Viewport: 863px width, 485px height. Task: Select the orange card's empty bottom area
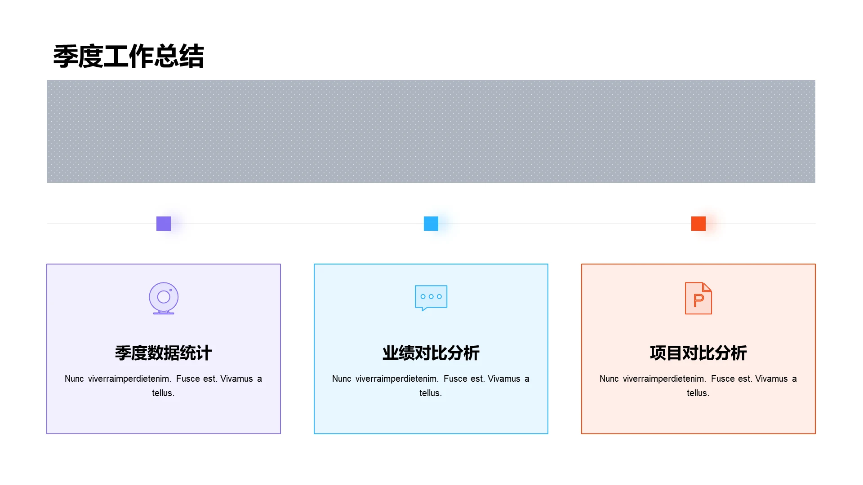(698, 417)
